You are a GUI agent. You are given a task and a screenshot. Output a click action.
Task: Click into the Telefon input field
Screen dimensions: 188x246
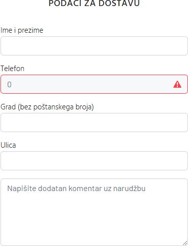coord(94,84)
